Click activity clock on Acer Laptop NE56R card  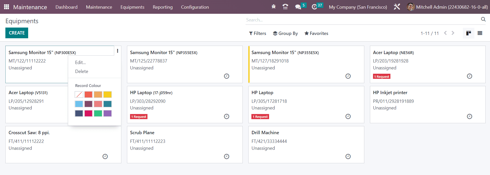coord(470,76)
